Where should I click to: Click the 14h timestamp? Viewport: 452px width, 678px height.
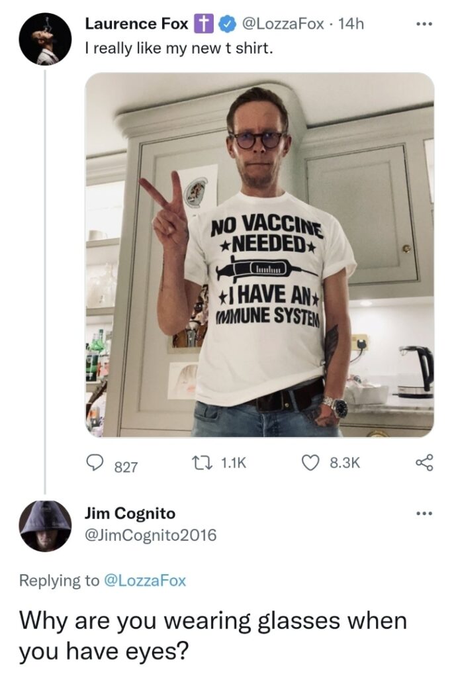(x=351, y=24)
